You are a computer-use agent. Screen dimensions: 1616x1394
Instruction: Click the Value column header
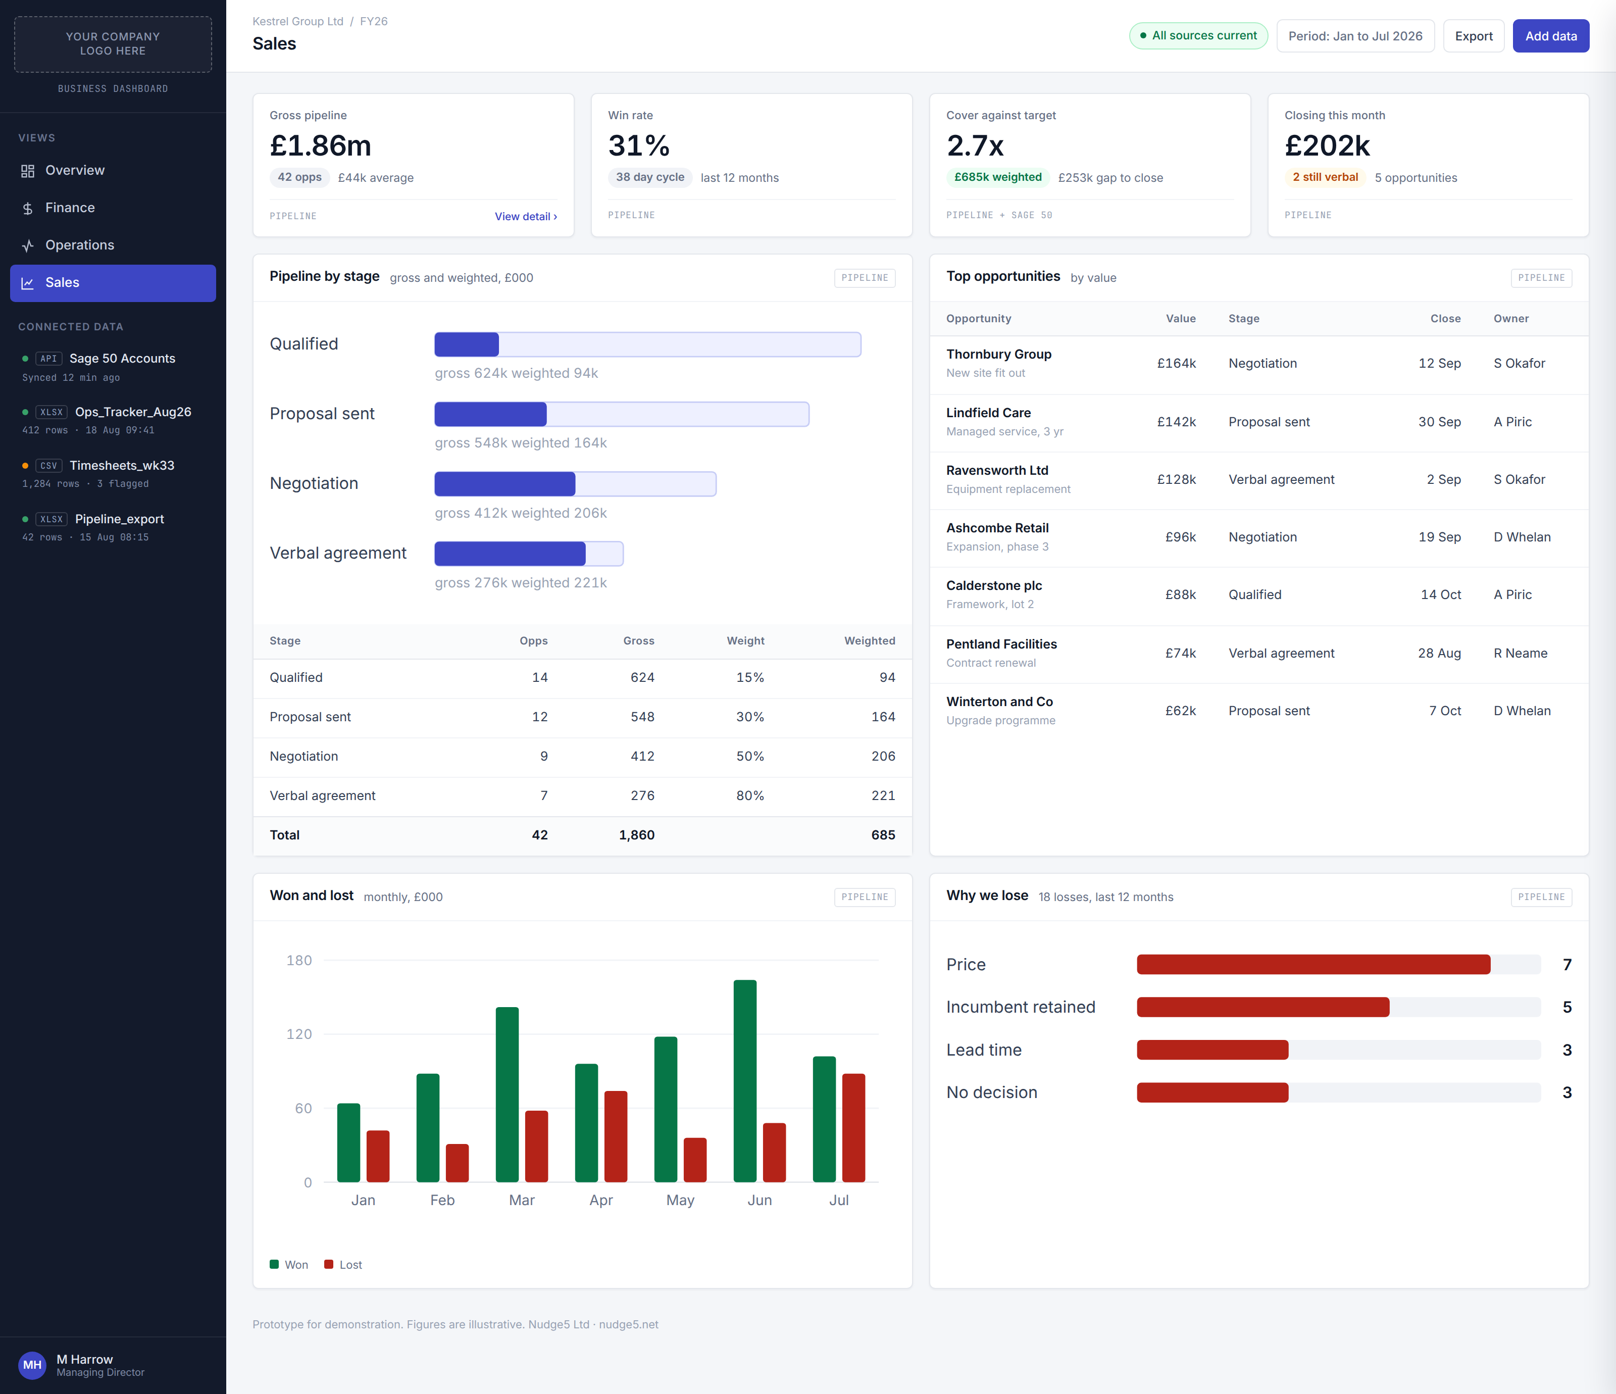pyautogui.click(x=1180, y=319)
